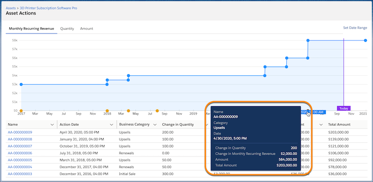Open the 3D Printer Subscription Software Pro breadcrumb

pyautogui.click(x=48, y=8)
